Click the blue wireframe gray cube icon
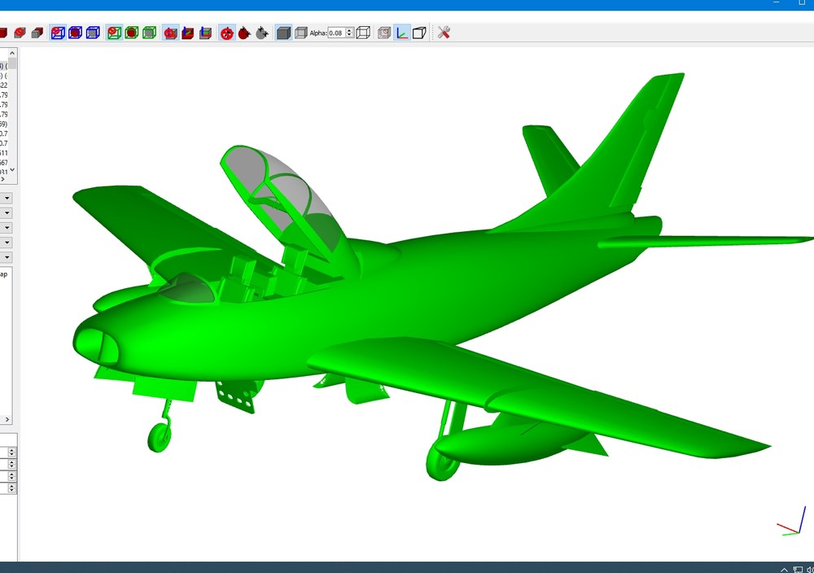This screenshot has height=573, width=814. click(93, 33)
